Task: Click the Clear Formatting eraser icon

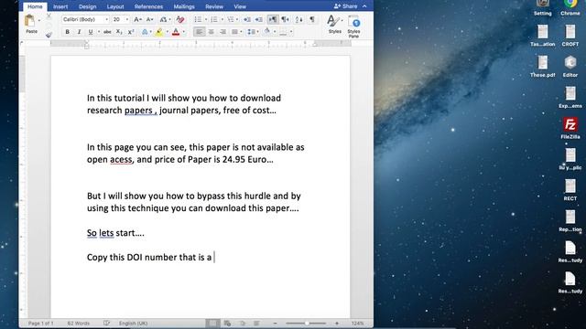Action: coord(180,19)
